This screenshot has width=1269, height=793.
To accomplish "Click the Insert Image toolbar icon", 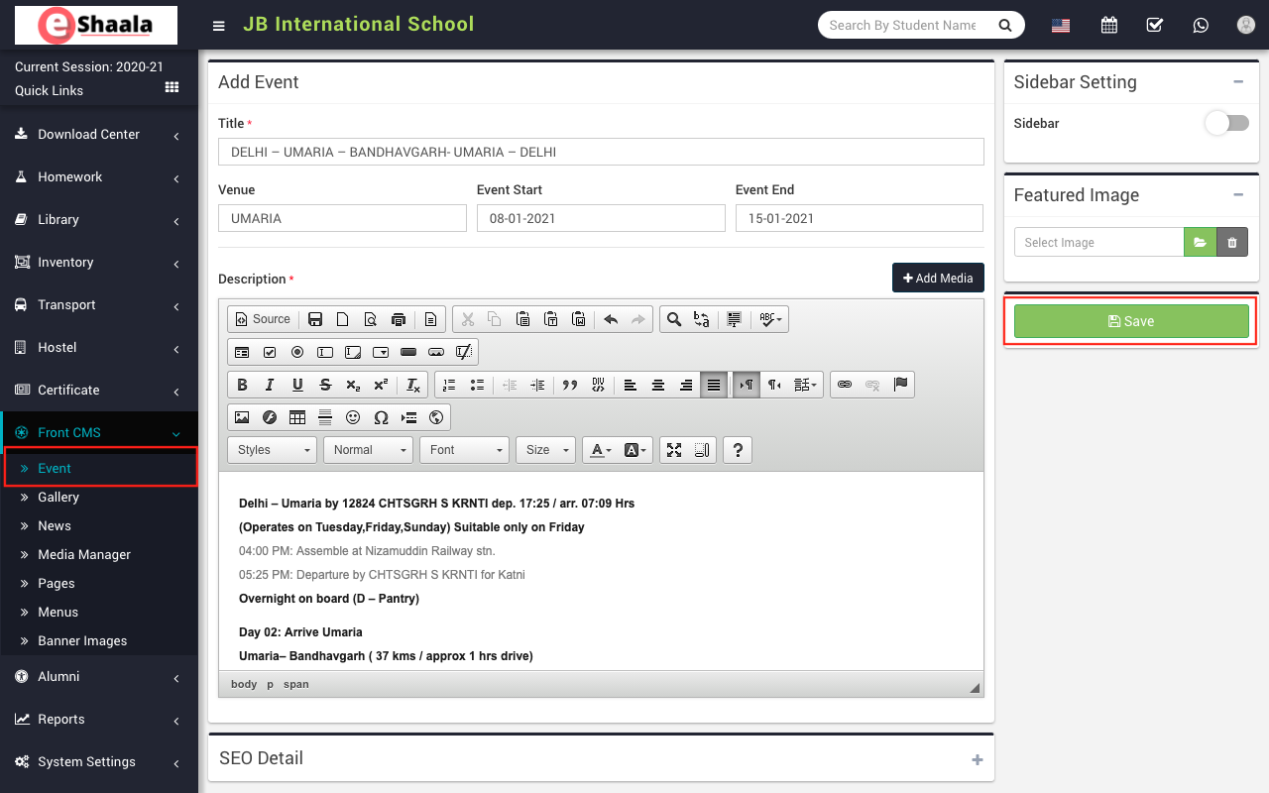I will (242, 417).
